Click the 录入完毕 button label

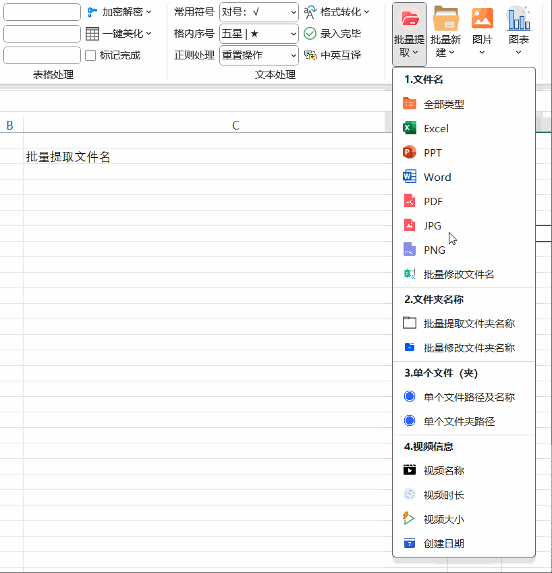(x=341, y=34)
